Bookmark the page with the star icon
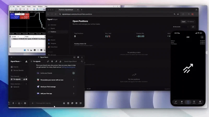The image size is (209, 117). pyautogui.click(x=178, y=14)
